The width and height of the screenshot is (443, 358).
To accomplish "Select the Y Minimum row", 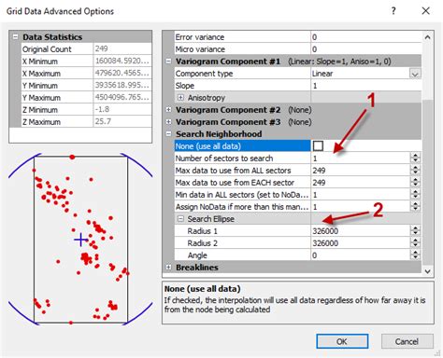I will point(86,86).
